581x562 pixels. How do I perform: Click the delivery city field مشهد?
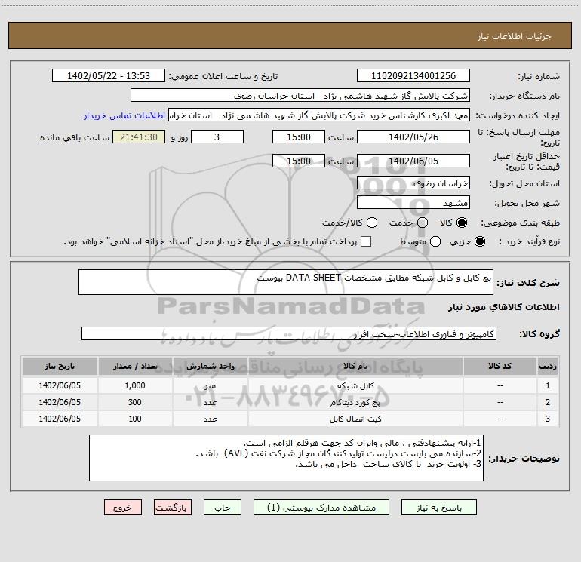[x=413, y=203]
